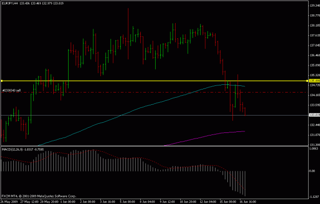Click the current price label 133.019
Viewport: 320px width, 204px height.
[314, 115]
